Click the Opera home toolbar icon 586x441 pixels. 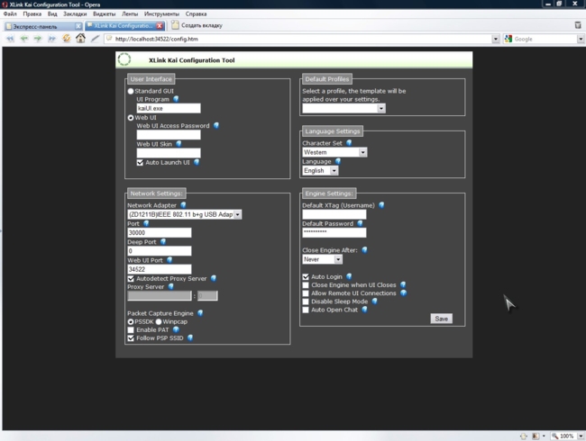(80, 38)
